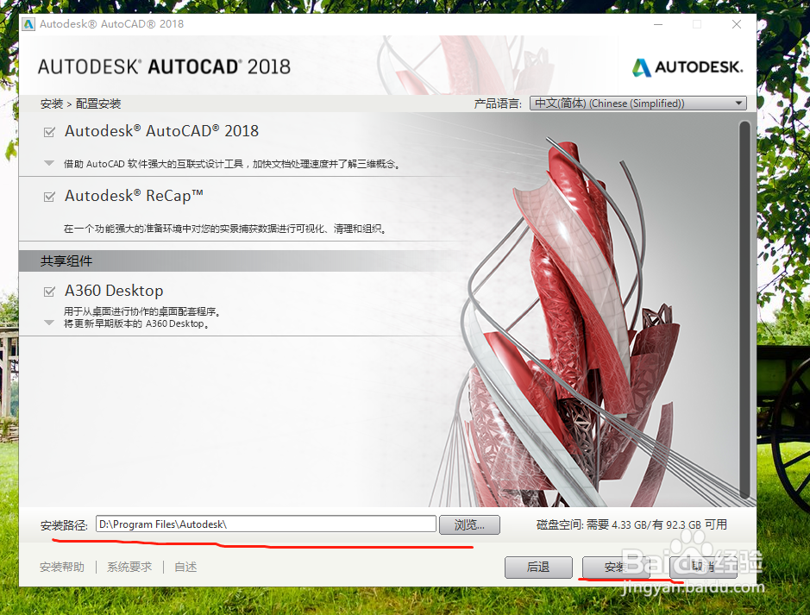Expand the A360 Desktop options arrow
This screenshot has width=810, height=615.
tap(49, 323)
